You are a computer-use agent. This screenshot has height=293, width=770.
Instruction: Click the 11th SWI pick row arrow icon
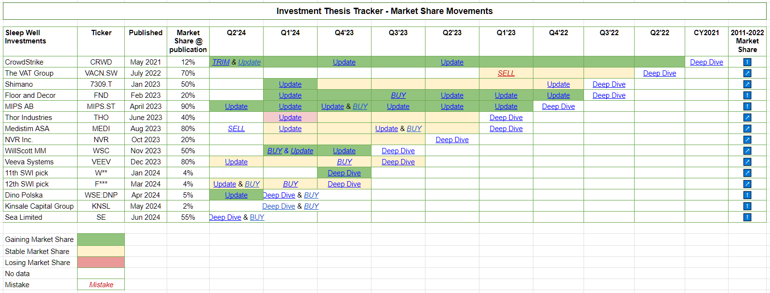(x=747, y=173)
